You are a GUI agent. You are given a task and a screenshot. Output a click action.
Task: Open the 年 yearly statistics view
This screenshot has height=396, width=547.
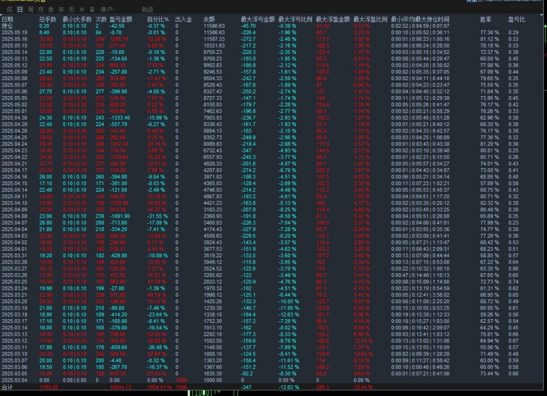61,10
